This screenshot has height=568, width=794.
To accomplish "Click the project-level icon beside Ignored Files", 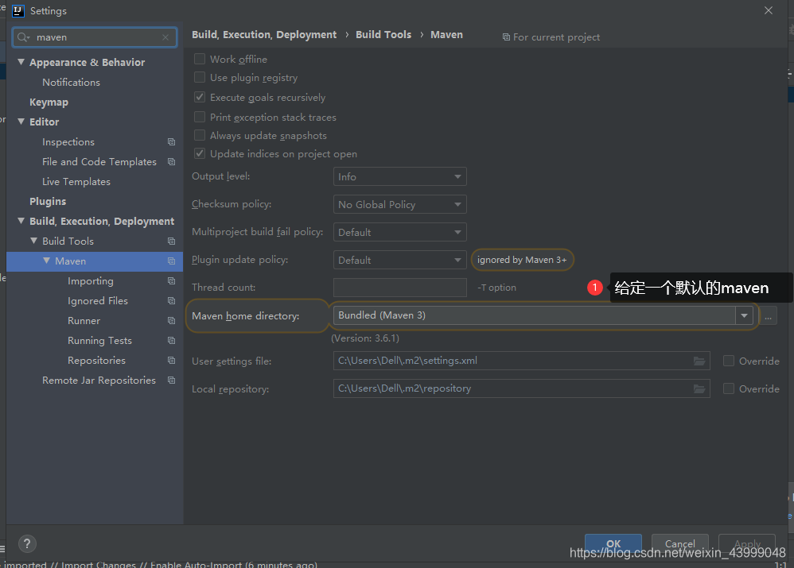I will pos(172,301).
